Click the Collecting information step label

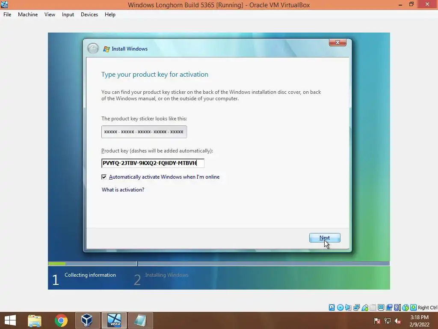[x=90, y=275]
